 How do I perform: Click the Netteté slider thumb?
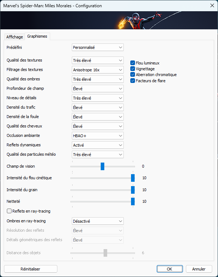tap(133, 201)
